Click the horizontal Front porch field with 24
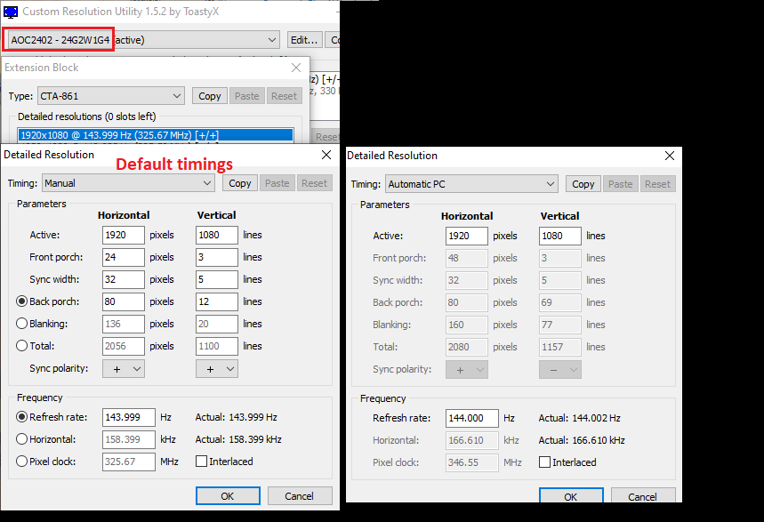This screenshot has width=764, height=522. pyautogui.click(x=123, y=257)
